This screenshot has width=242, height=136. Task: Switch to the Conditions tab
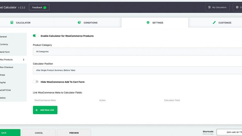pos(88,23)
